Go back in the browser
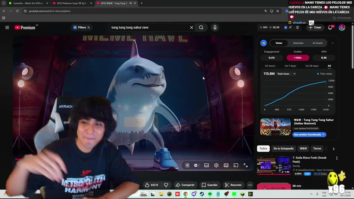Viewport: 354px width, 199px height. [4, 11]
